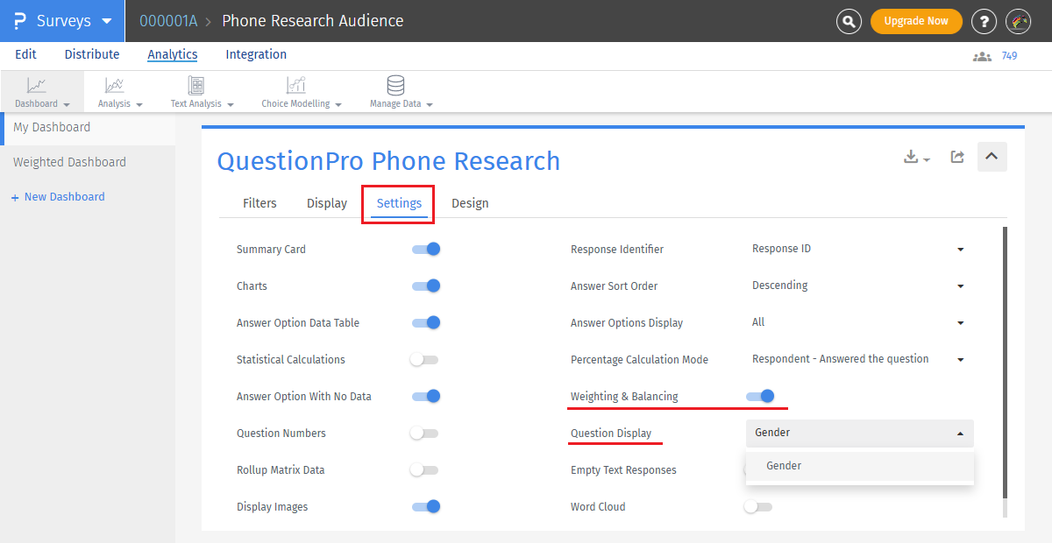Open the Manage Data database icon
1052x543 pixels.
click(x=395, y=85)
